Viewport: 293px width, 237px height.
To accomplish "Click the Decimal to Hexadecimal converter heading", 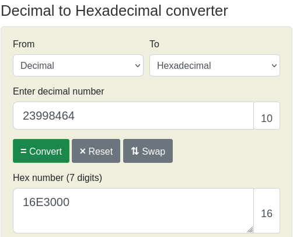I will 114,11.
